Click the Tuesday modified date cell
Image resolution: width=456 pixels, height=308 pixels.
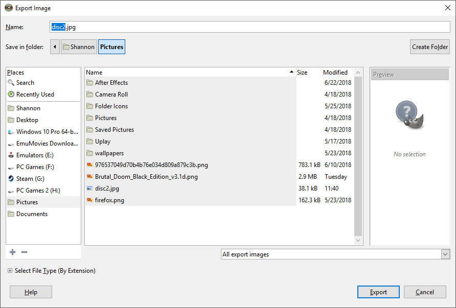click(336, 177)
